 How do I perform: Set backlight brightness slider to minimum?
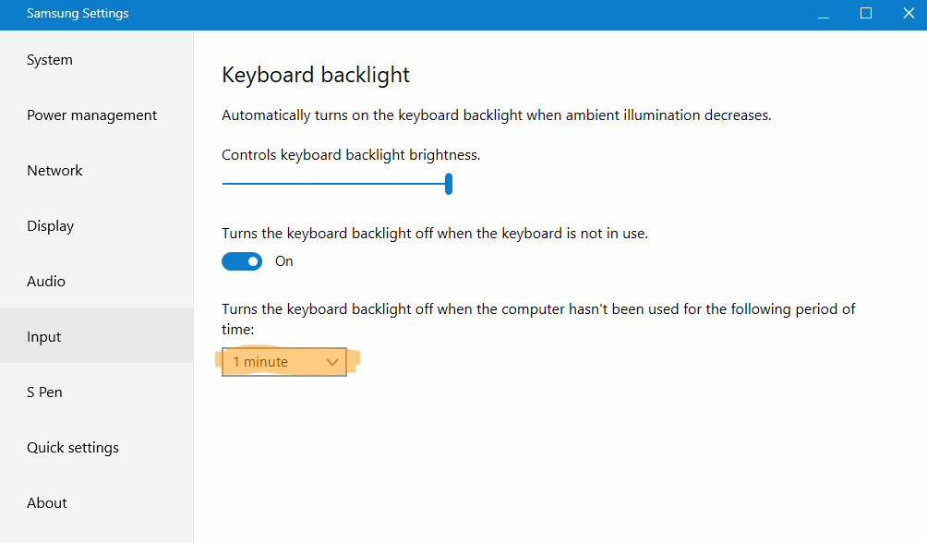(224, 184)
